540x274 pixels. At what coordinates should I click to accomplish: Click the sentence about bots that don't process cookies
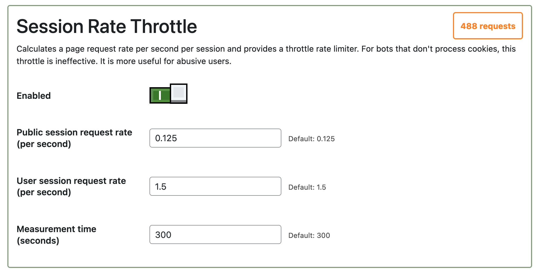pyautogui.click(x=438, y=49)
